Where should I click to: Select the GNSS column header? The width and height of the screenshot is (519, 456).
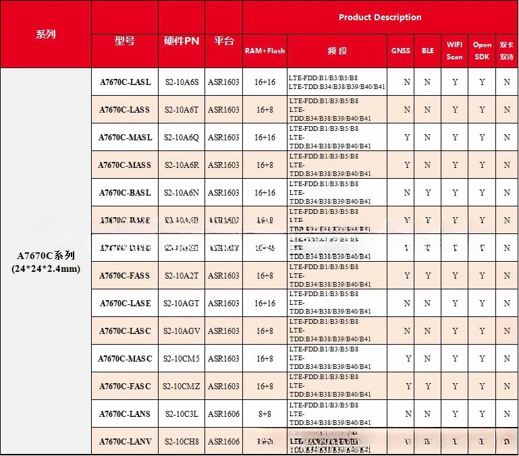400,51
